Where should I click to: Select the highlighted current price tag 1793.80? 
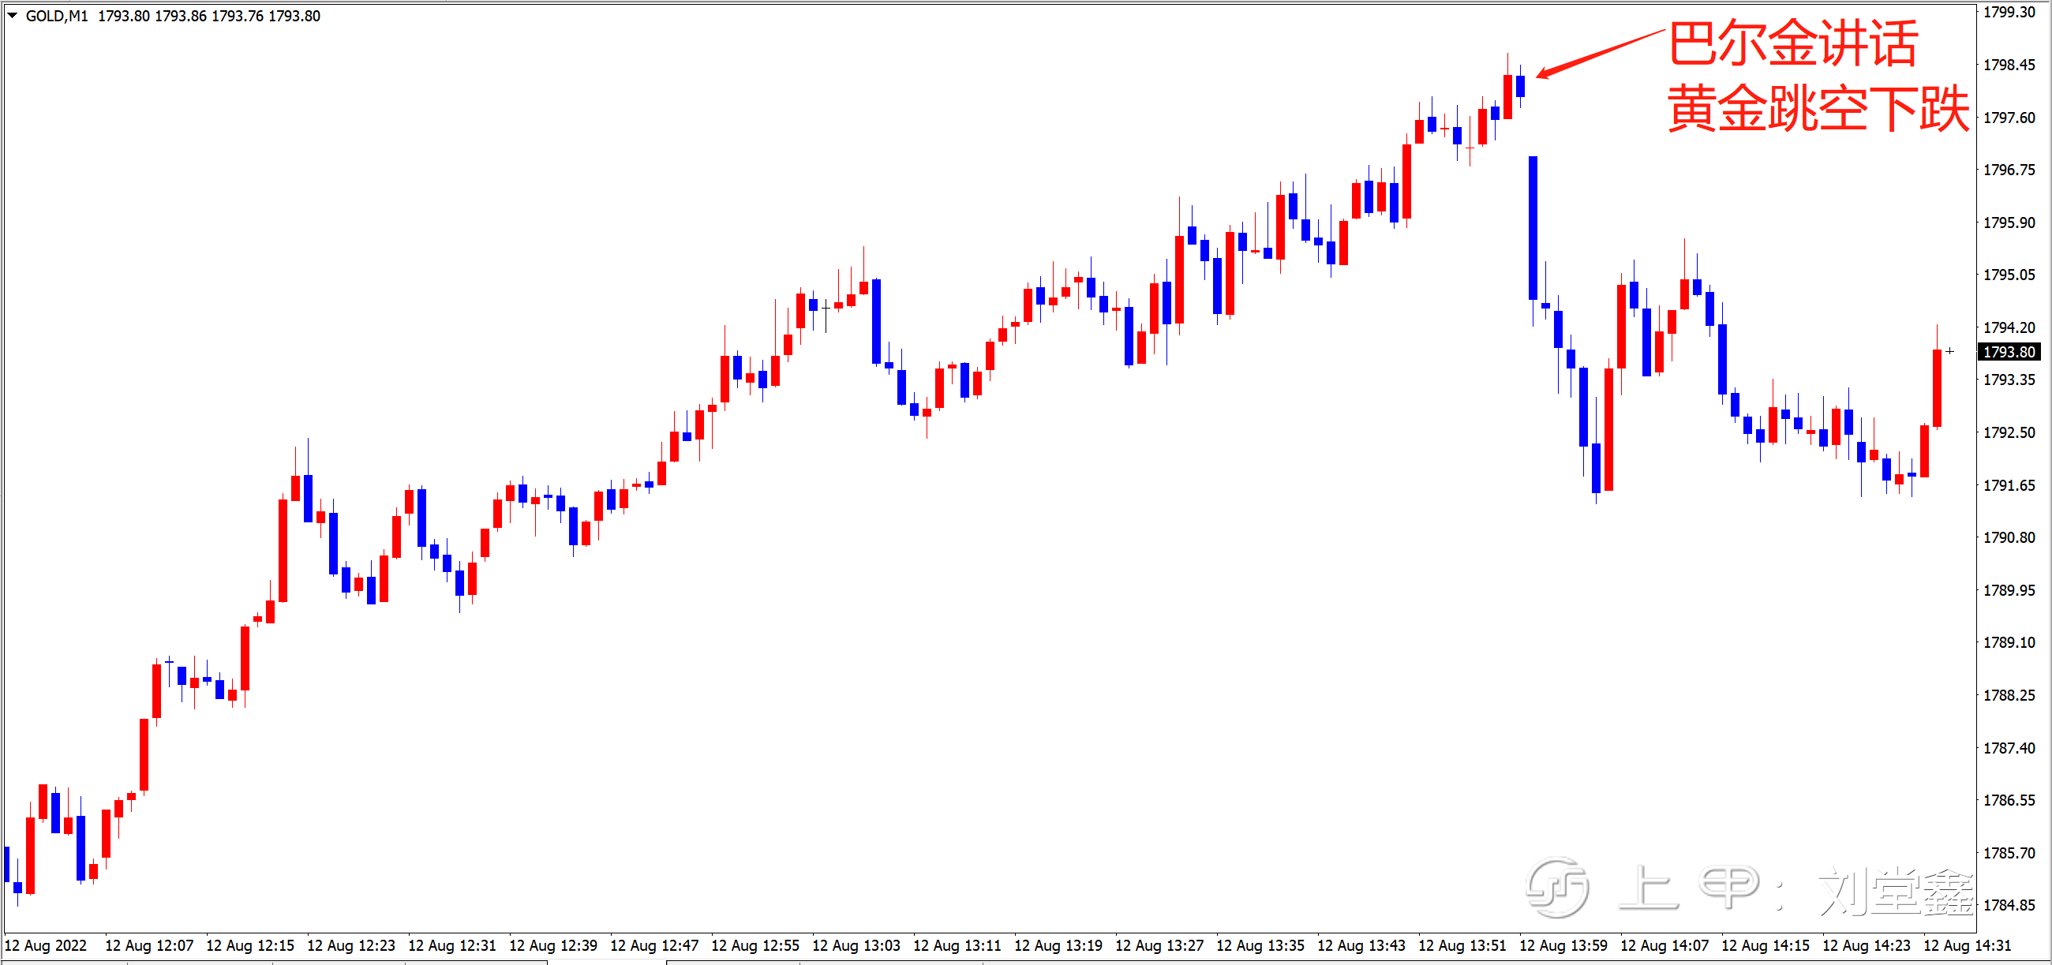(x=2008, y=352)
